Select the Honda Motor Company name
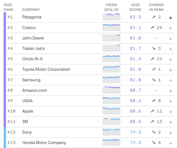177x148 pixels. (44, 143)
